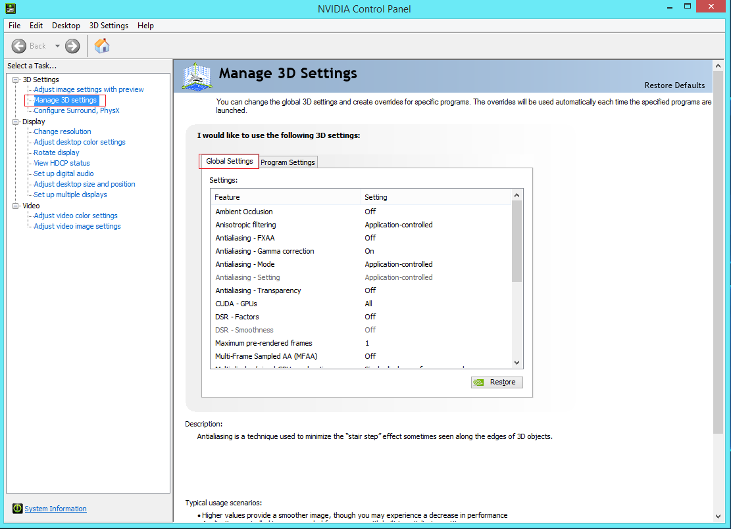Click the settings list scroll up arrow
This screenshot has width=731, height=529.
517,195
